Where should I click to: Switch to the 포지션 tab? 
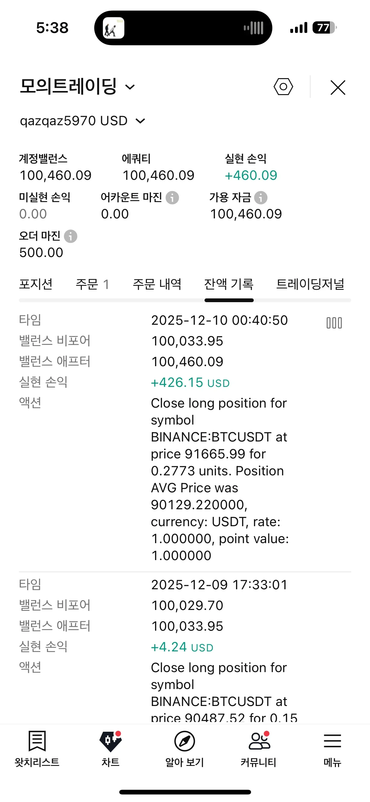tap(36, 284)
